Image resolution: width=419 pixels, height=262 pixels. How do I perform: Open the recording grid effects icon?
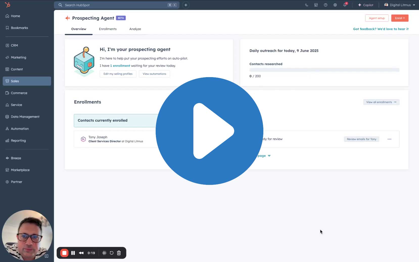[x=104, y=253]
